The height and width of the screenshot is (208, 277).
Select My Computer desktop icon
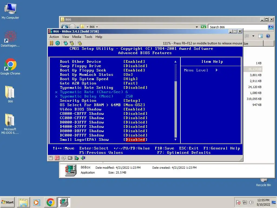tap(10, 11)
